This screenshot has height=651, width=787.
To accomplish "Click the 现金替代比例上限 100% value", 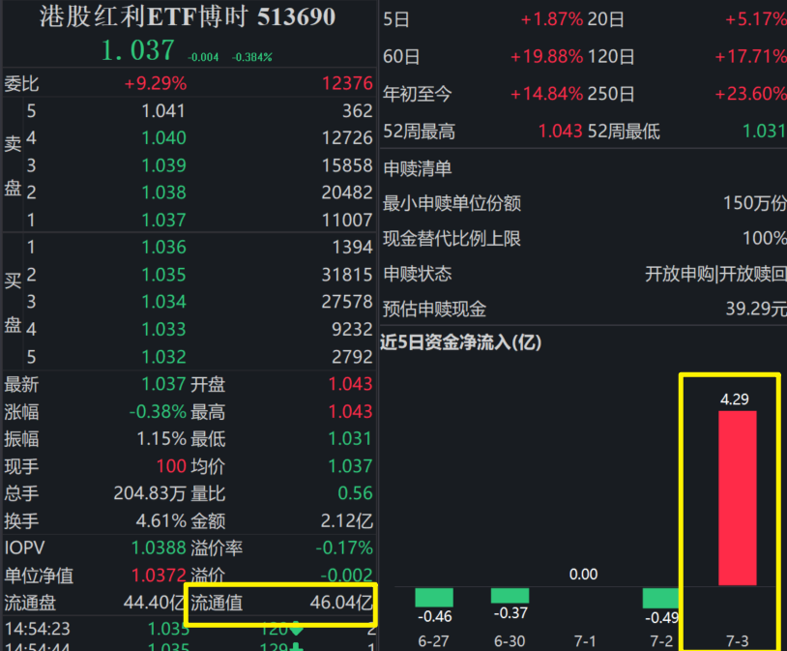I will click(x=765, y=238).
